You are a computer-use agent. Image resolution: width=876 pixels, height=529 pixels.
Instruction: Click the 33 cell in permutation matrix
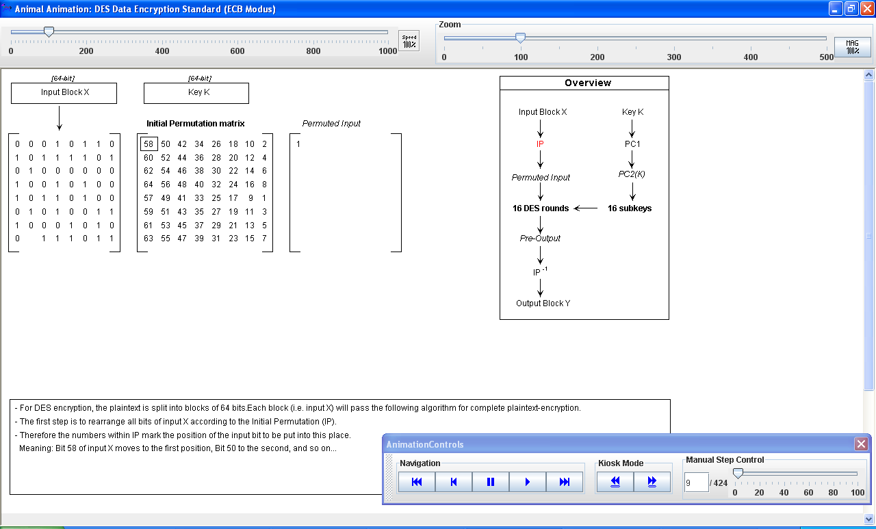(x=199, y=198)
